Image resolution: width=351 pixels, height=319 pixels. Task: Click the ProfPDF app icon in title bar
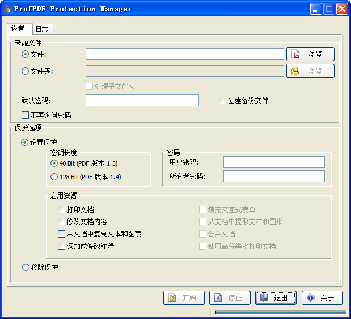click(7, 9)
